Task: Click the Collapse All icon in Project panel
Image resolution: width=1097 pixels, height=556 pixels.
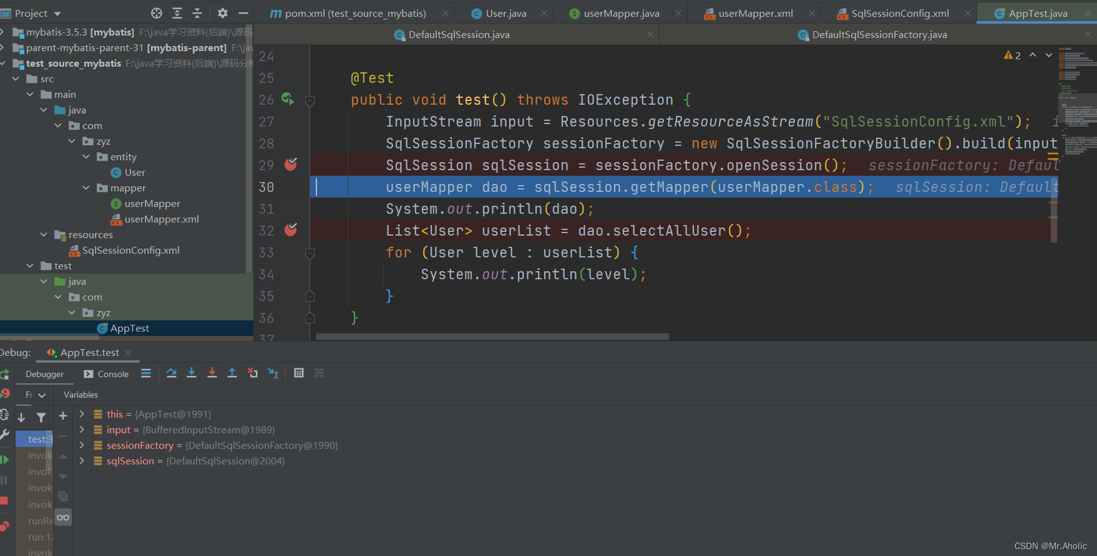Action: (x=197, y=13)
